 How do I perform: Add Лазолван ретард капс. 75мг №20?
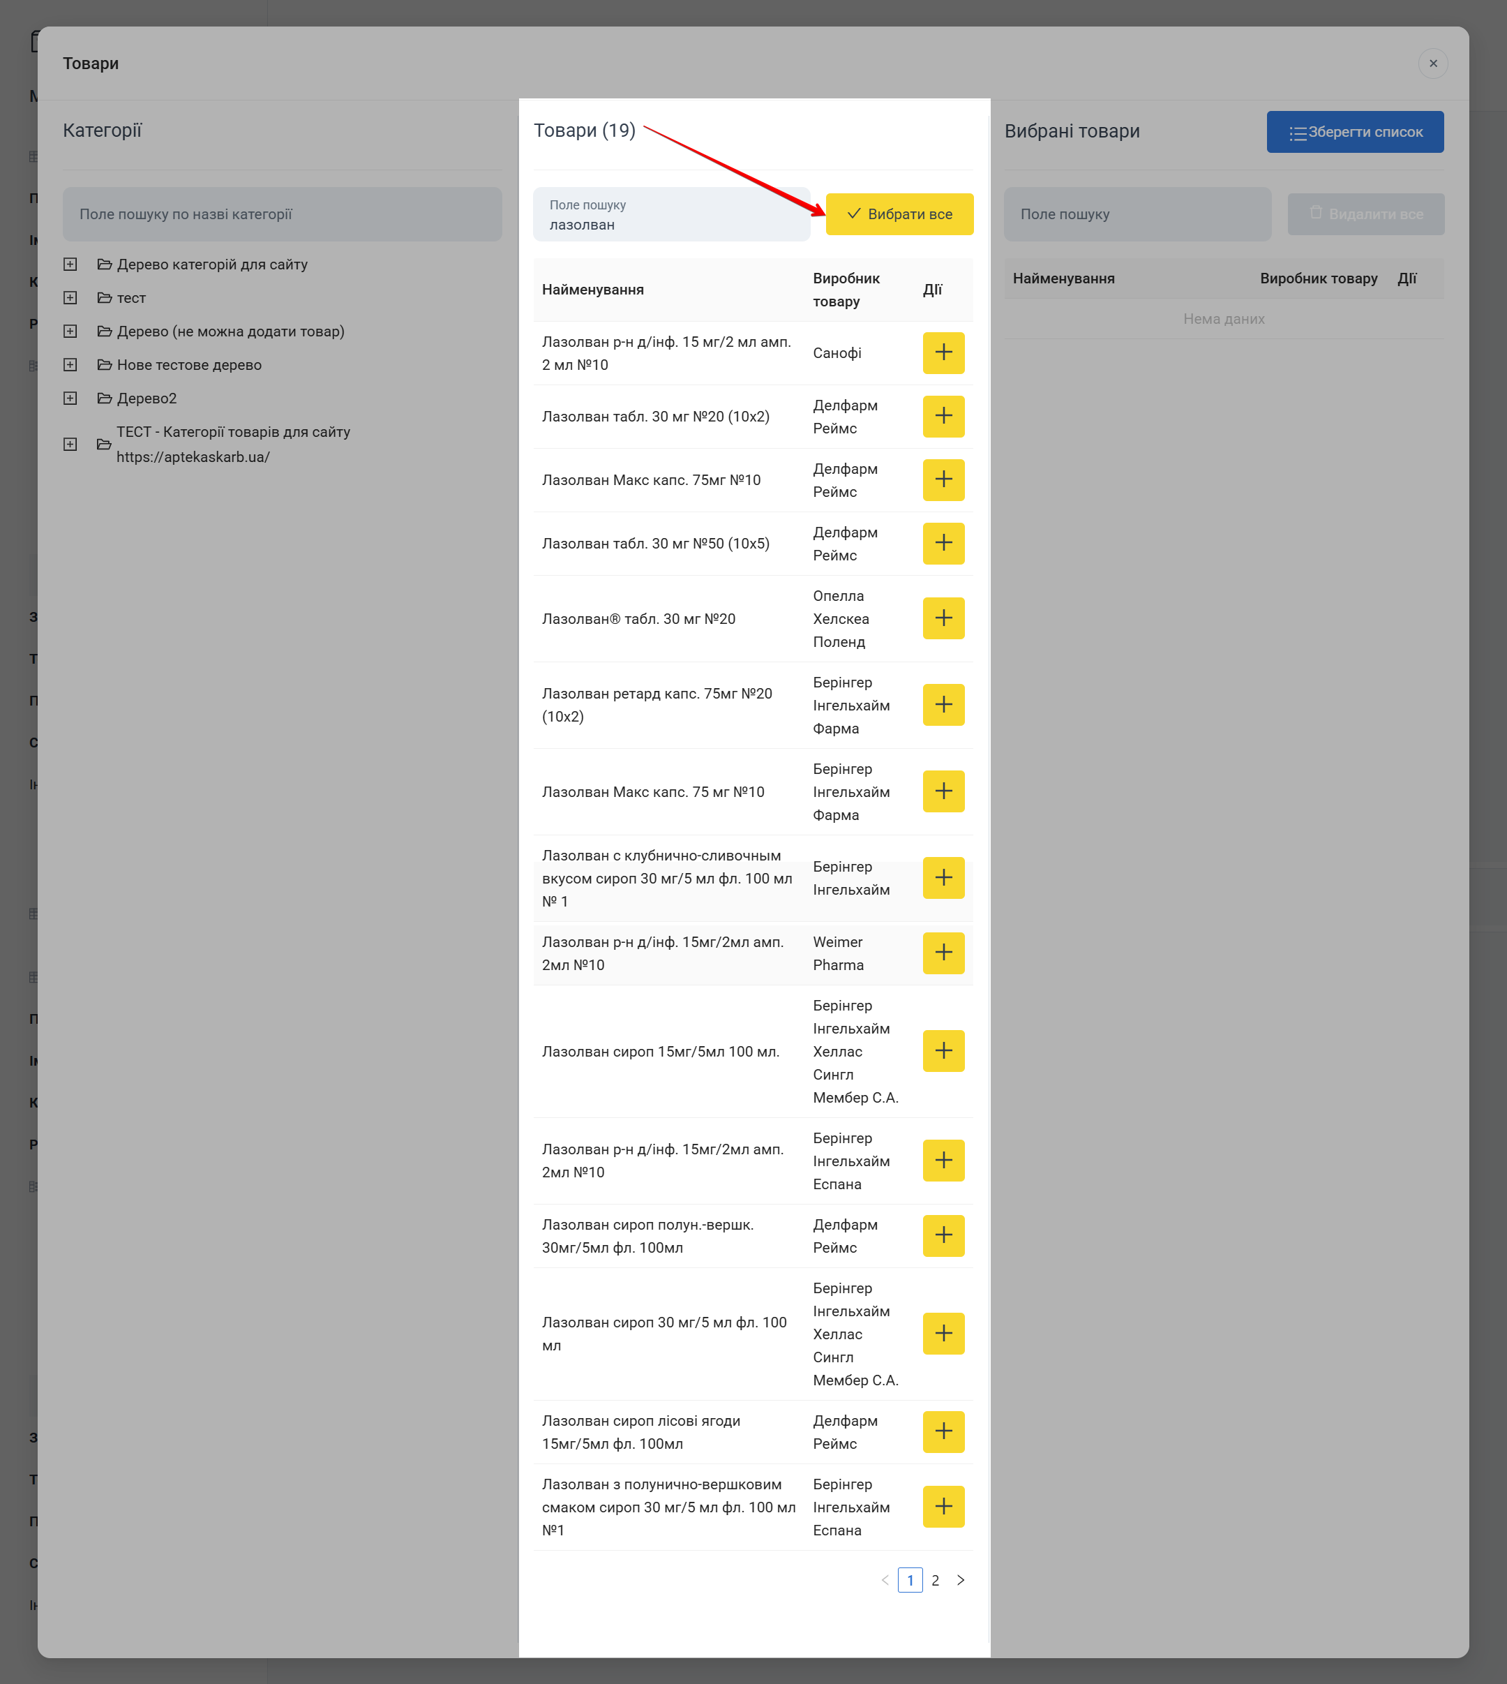943,704
